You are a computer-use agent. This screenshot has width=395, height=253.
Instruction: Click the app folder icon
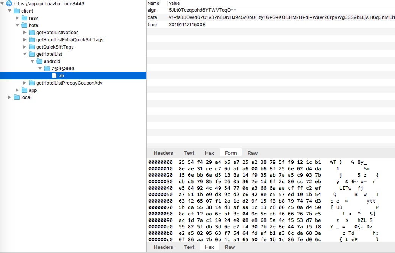pos(24,90)
